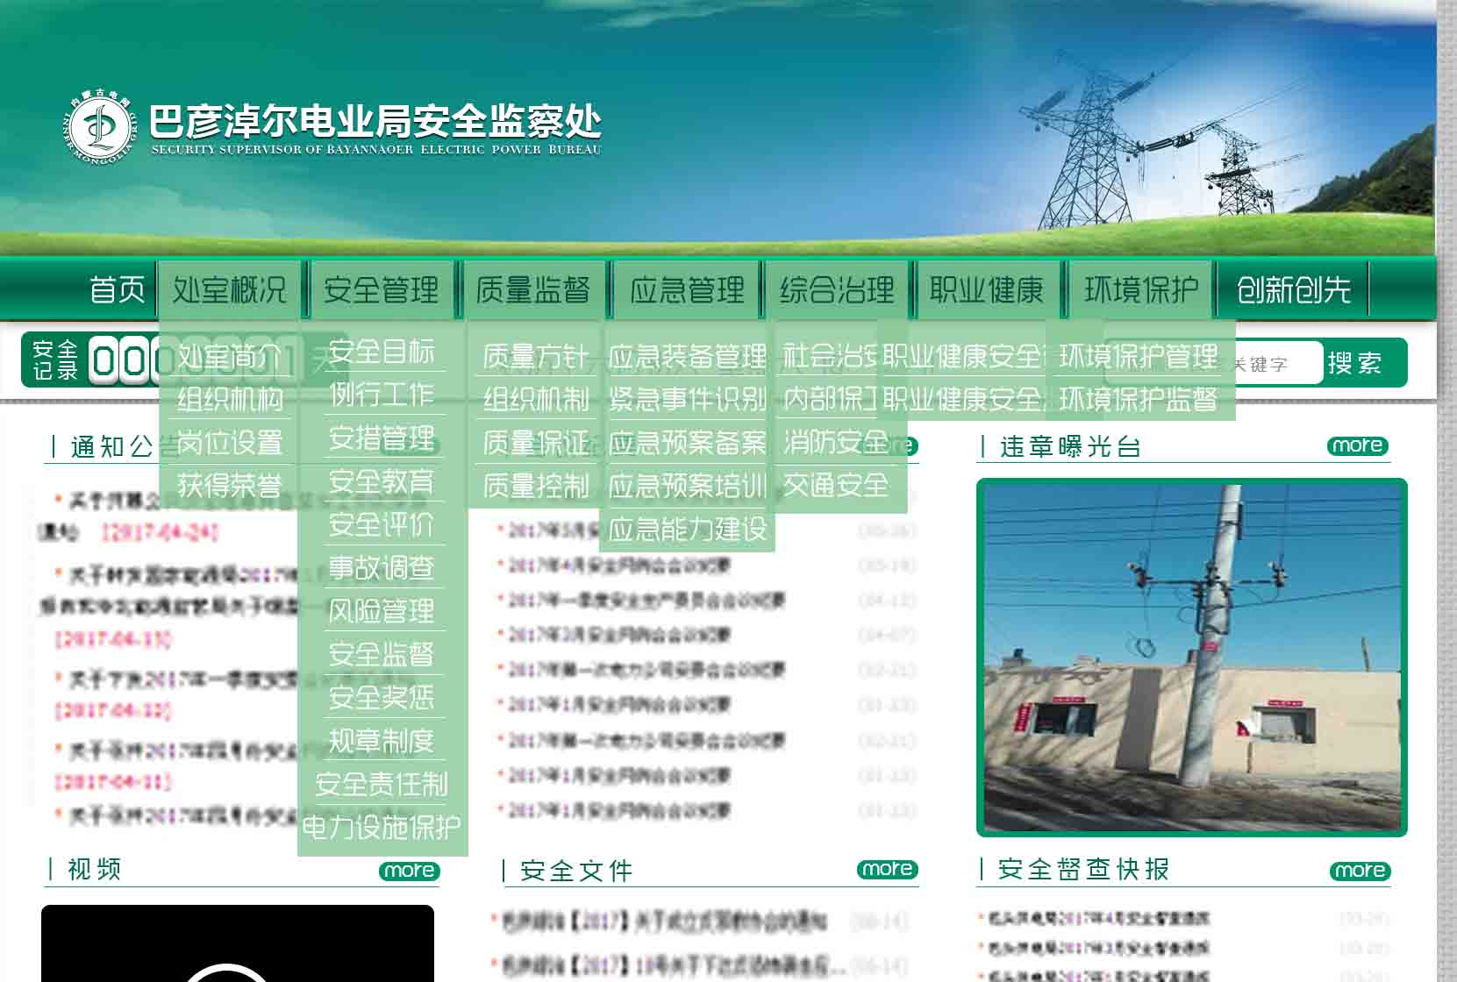Open the 应急管理 navigation menu
This screenshot has height=982, width=1457.
click(687, 289)
